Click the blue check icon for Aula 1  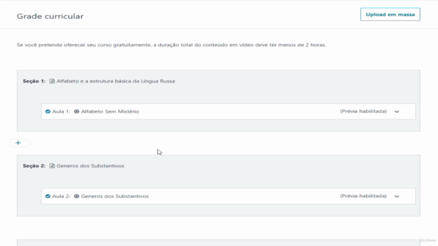coord(48,111)
